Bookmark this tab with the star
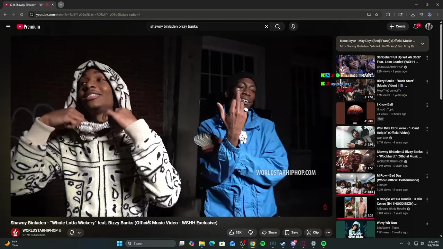This screenshot has height=249, width=443. [377, 15]
